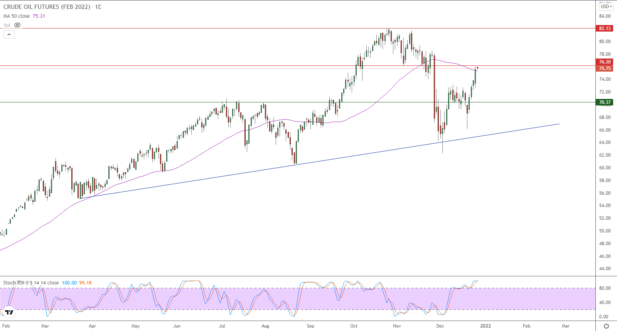Select the blue ascending trendline
617x331 pixels.
click(x=320, y=161)
